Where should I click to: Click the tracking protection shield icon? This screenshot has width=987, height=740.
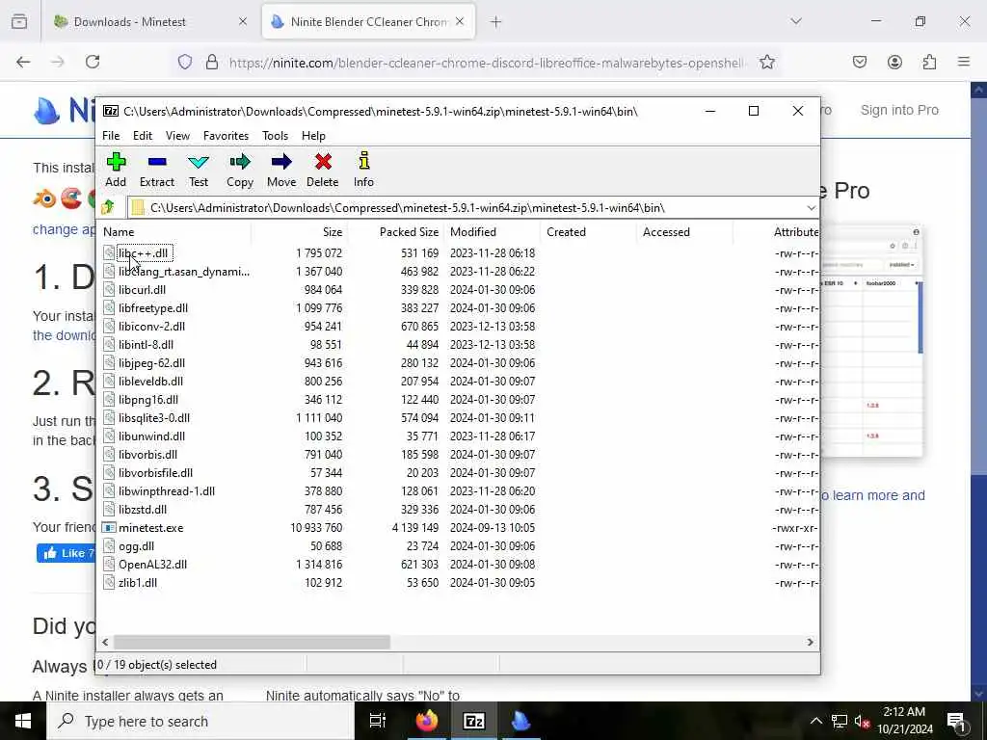point(184,62)
